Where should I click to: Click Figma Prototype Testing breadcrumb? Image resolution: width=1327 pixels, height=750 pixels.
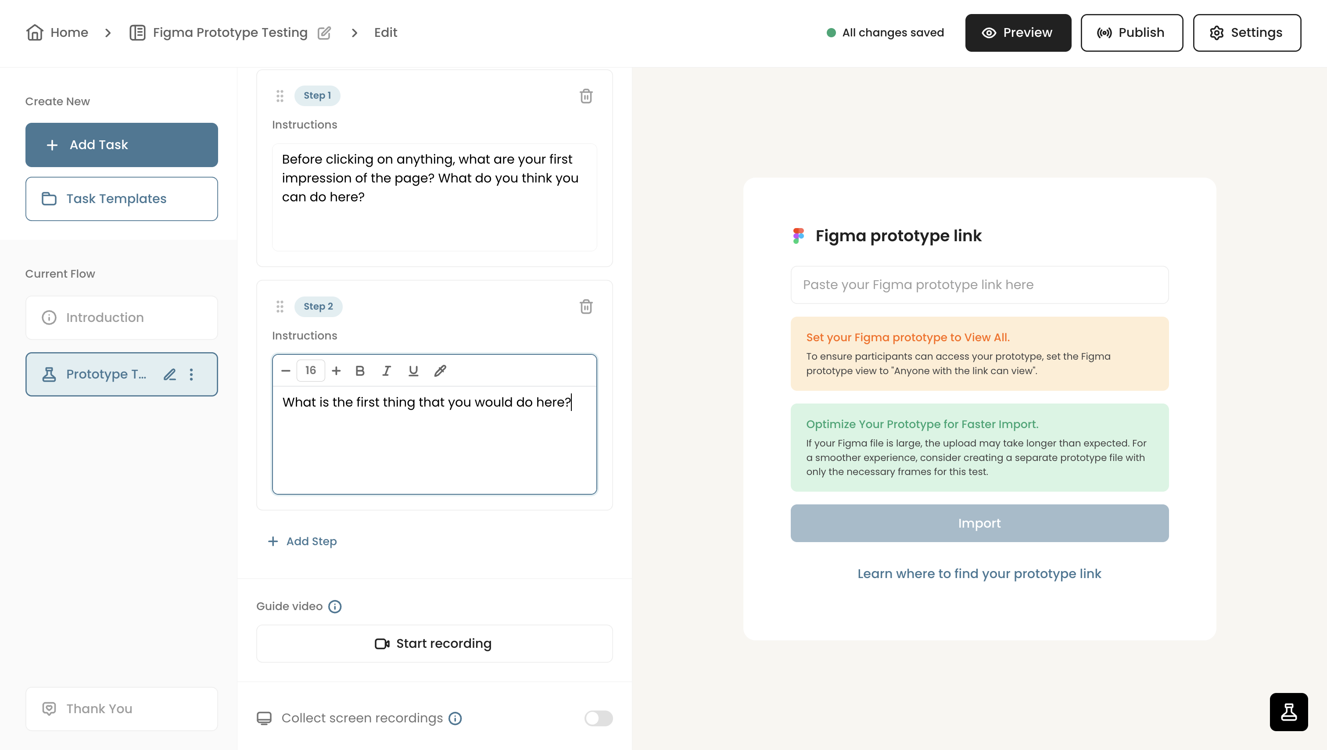coord(230,32)
